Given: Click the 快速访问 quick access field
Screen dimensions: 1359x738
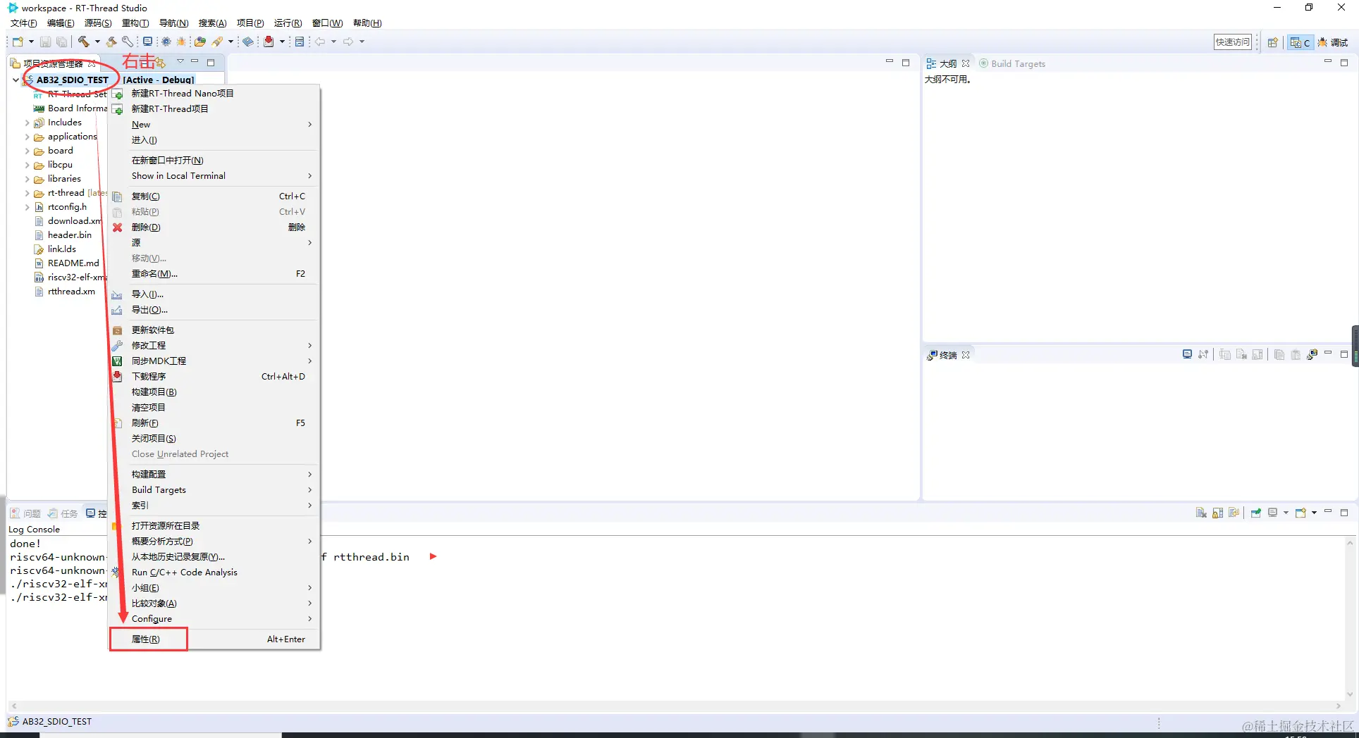Looking at the screenshot, I should 1232,42.
